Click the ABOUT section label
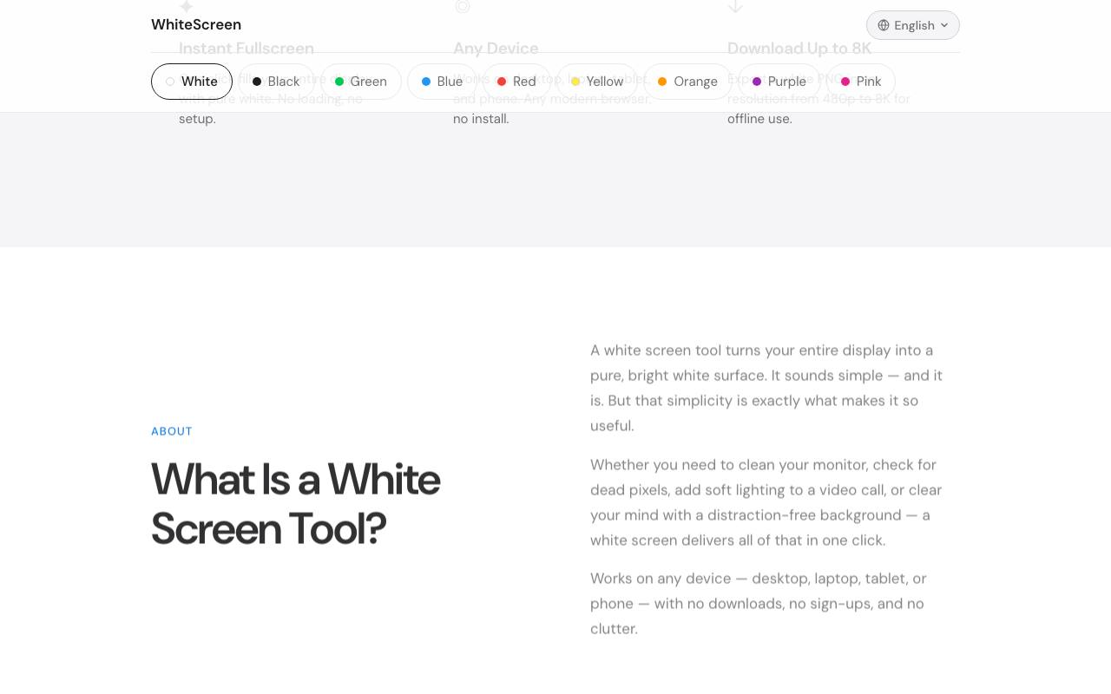Viewport: 1111px width, 694px height. 172,431
